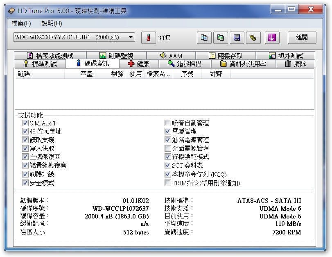Expand the WDC WD2000FYYZ drive dropdown

pos(131,37)
